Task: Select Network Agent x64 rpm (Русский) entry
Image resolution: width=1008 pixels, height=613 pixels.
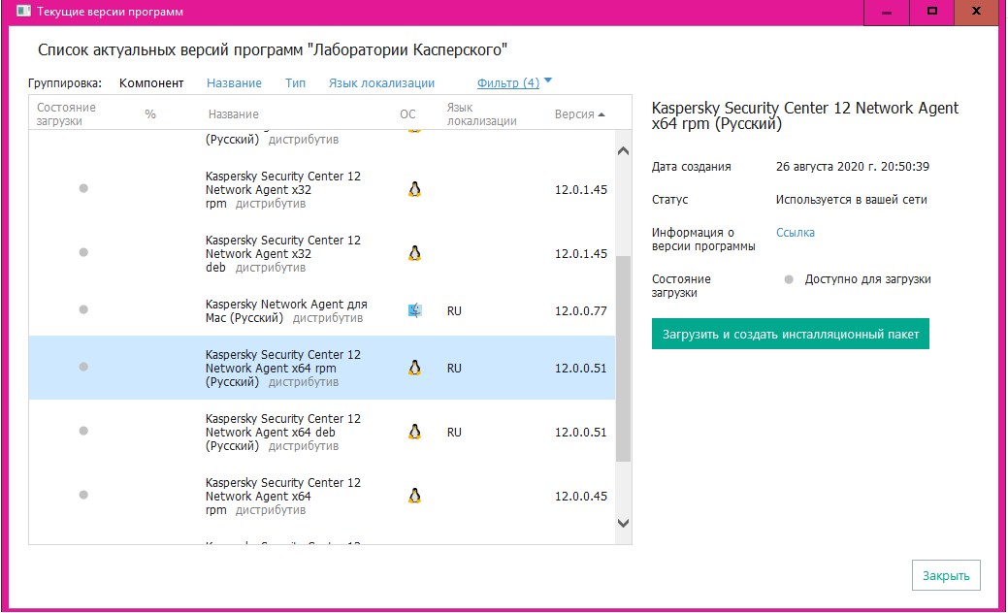Action: 283,369
